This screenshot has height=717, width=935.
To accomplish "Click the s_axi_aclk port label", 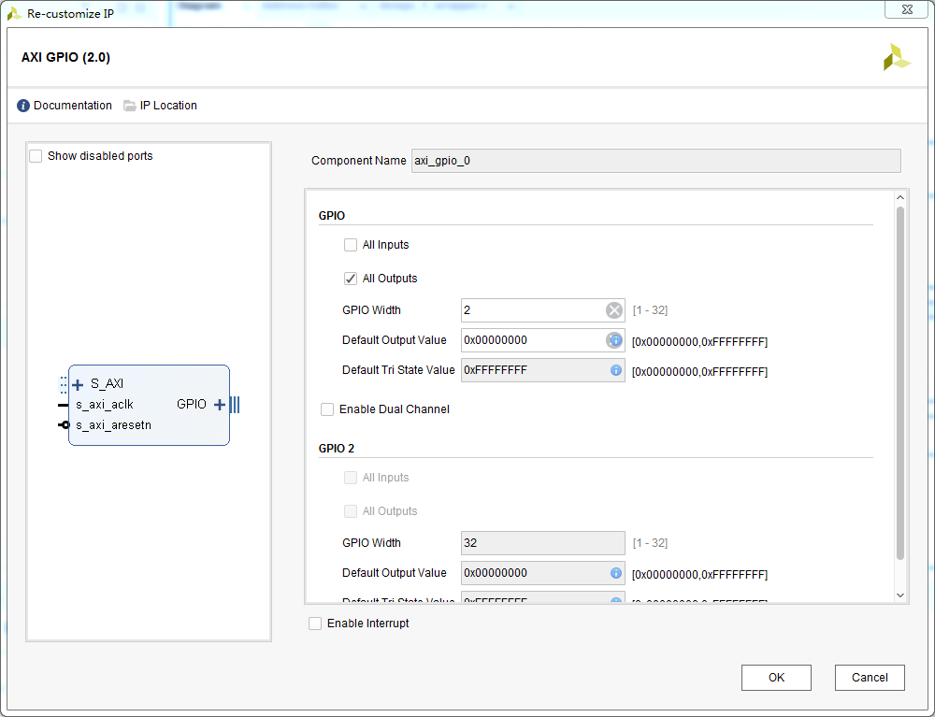I will 105,405.
